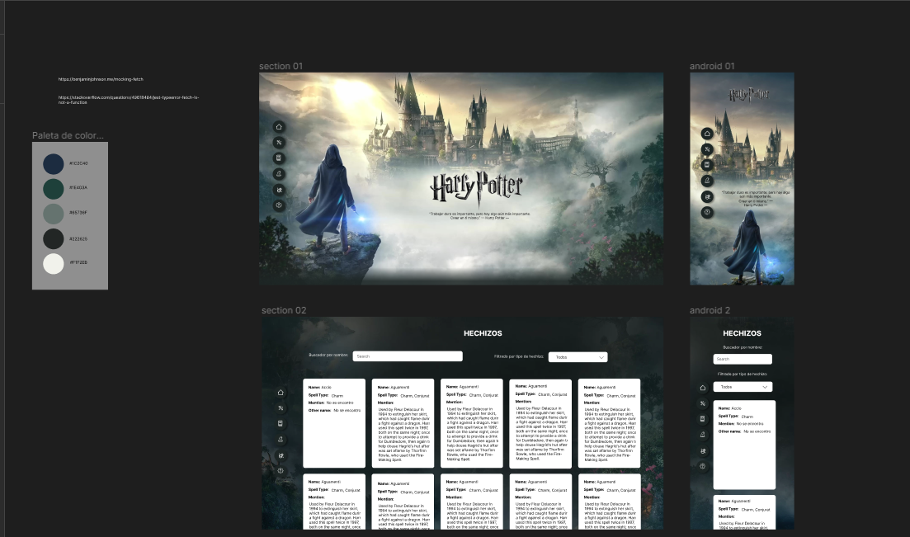The height and width of the screenshot is (537, 910).
Task: Select the section 01 frame label
Action: pyautogui.click(x=281, y=66)
